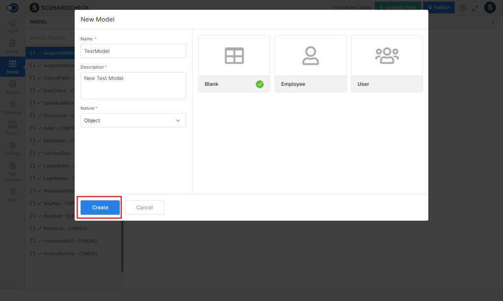Select the FlowCheck model in list
This screenshot has height=301, width=503.
tap(51, 116)
